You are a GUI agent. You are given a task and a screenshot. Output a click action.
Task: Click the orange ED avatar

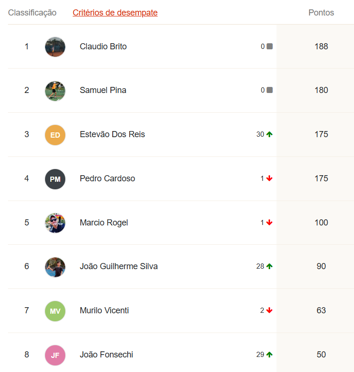click(x=55, y=135)
